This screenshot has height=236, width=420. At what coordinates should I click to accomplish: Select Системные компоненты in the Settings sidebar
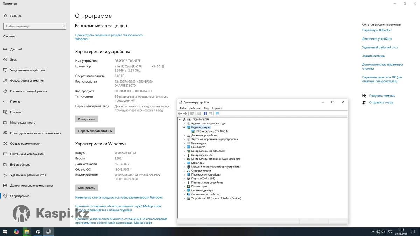point(27,154)
